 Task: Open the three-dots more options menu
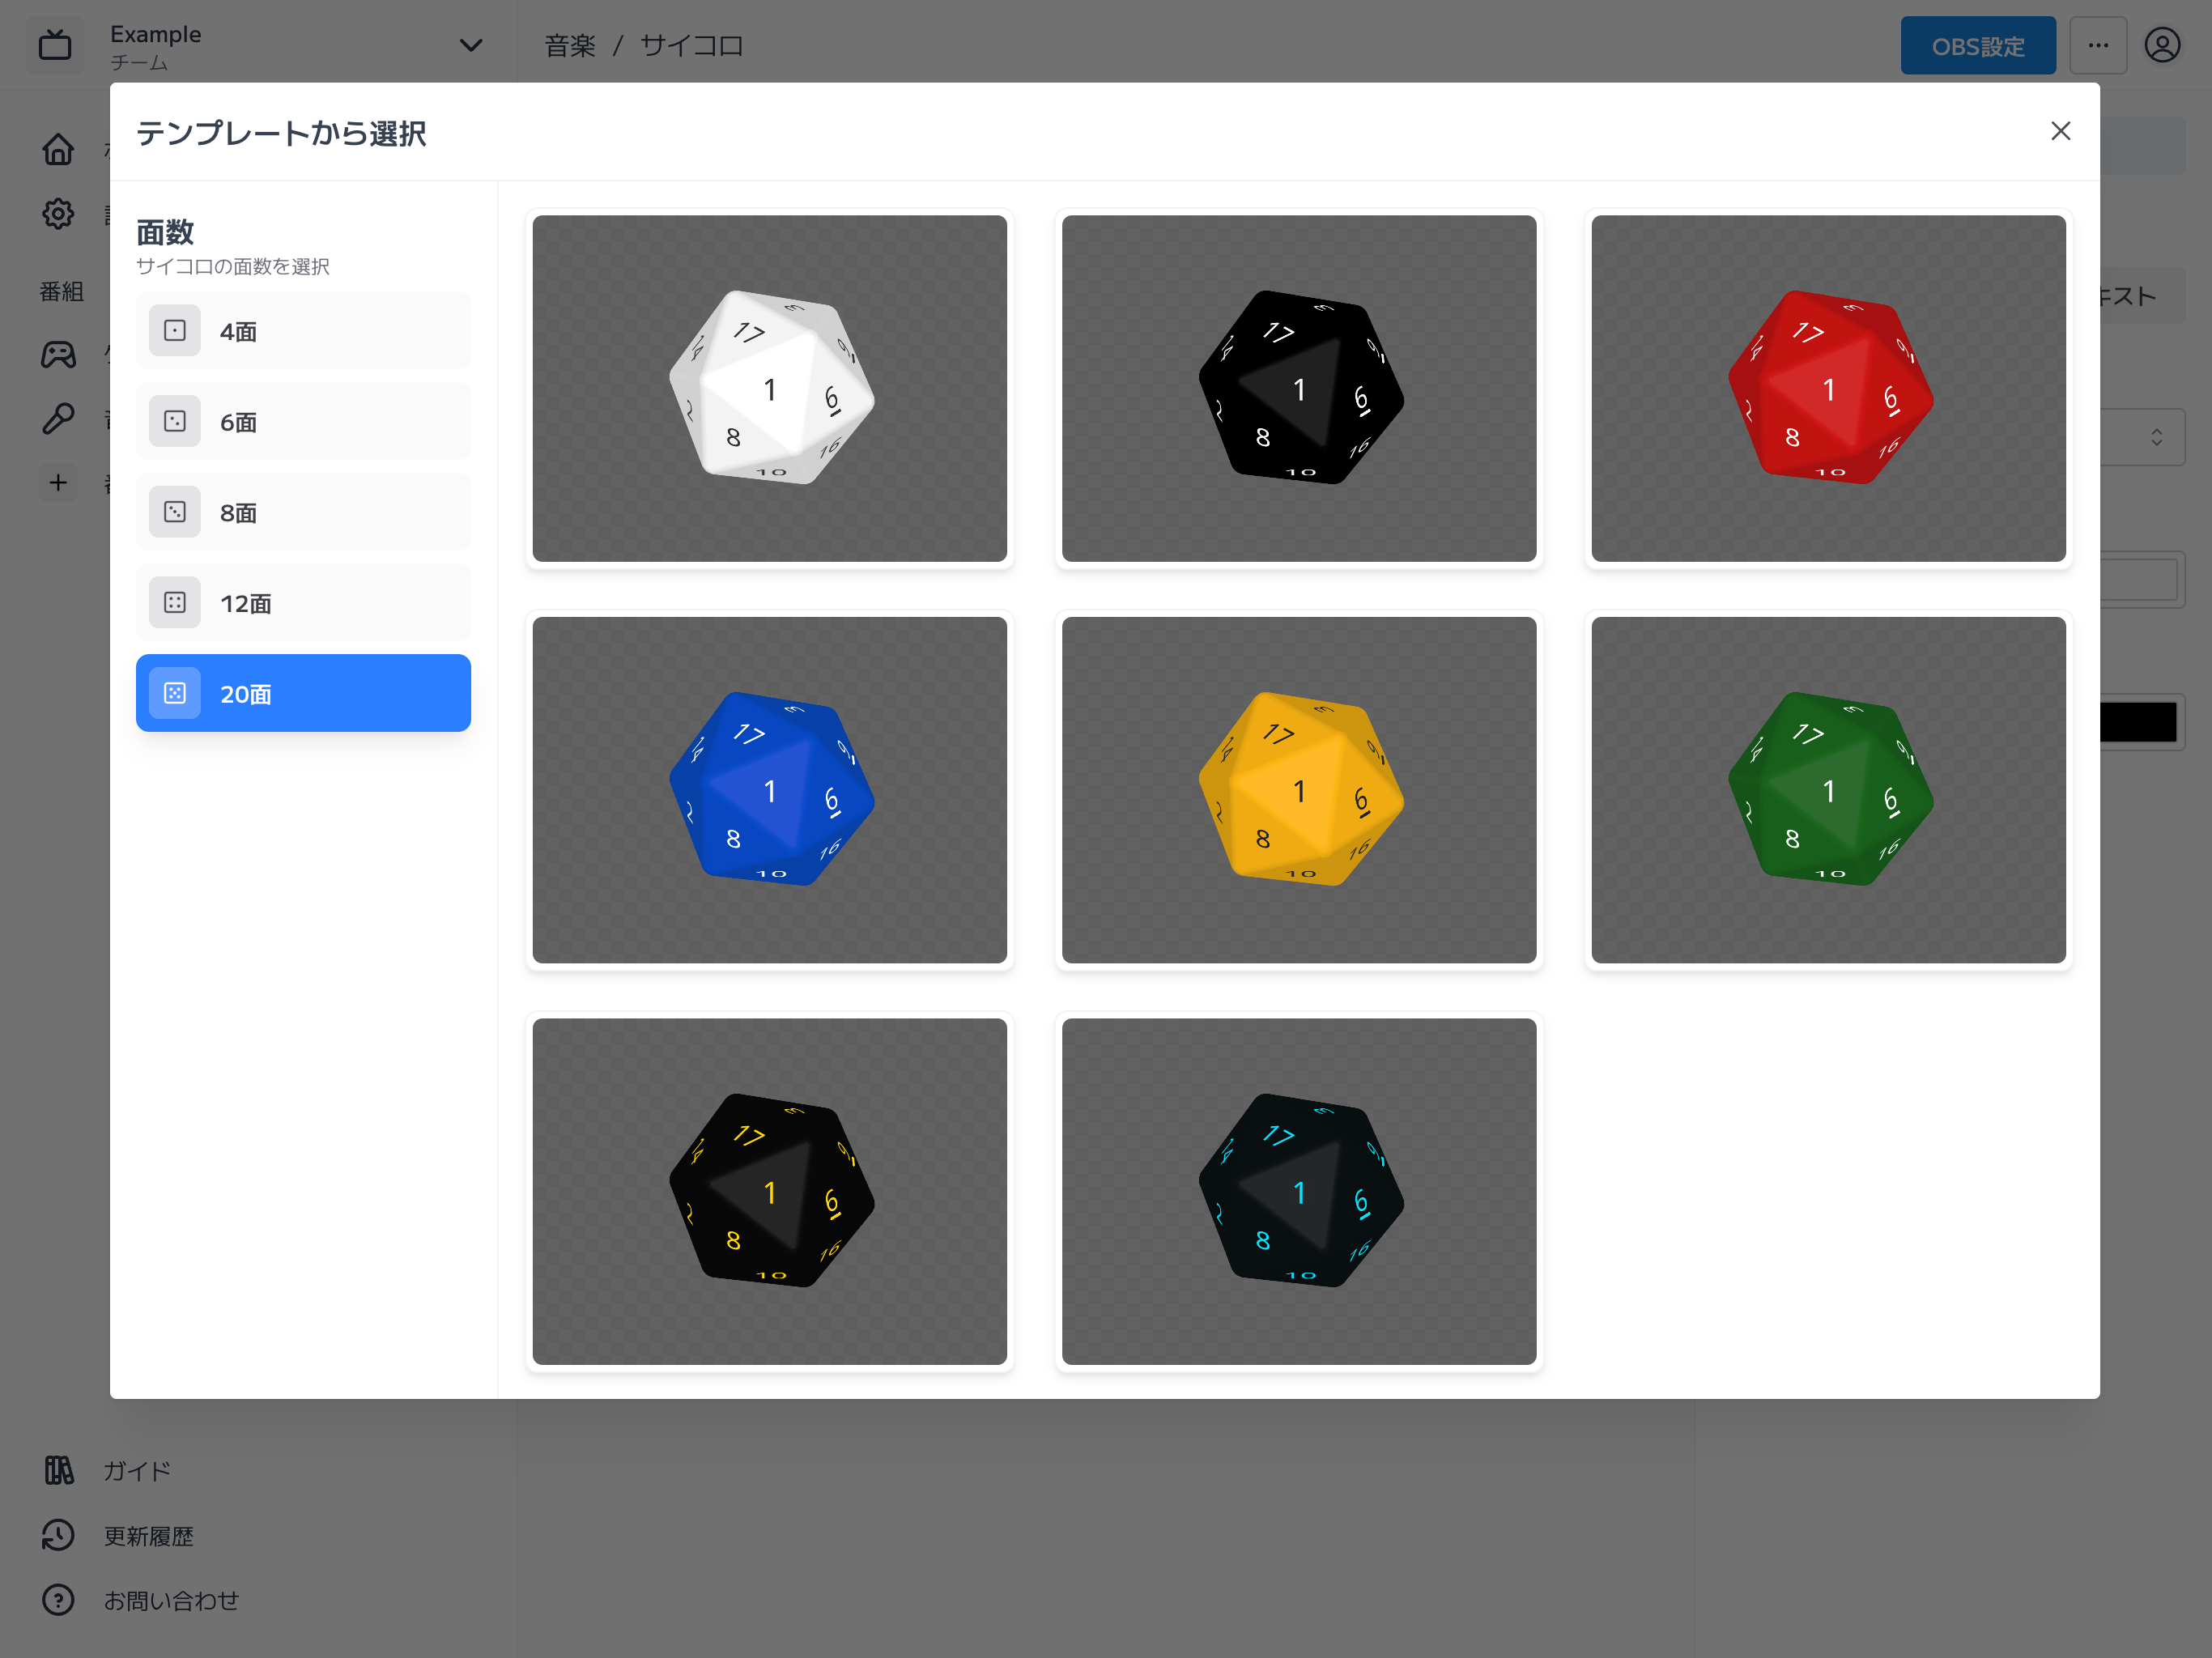[2097, 46]
